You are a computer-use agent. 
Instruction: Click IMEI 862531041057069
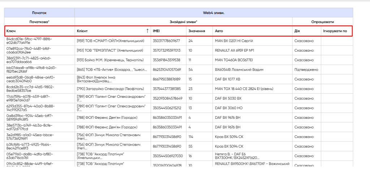coord(167,70)
